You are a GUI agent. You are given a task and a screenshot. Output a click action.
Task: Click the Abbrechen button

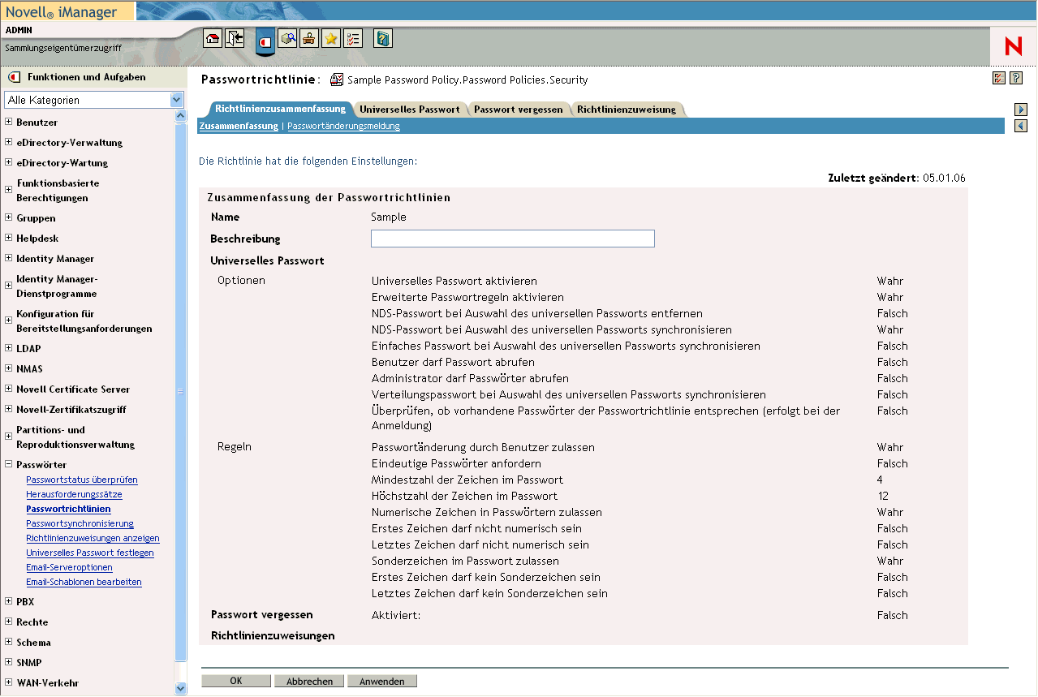coord(309,681)
